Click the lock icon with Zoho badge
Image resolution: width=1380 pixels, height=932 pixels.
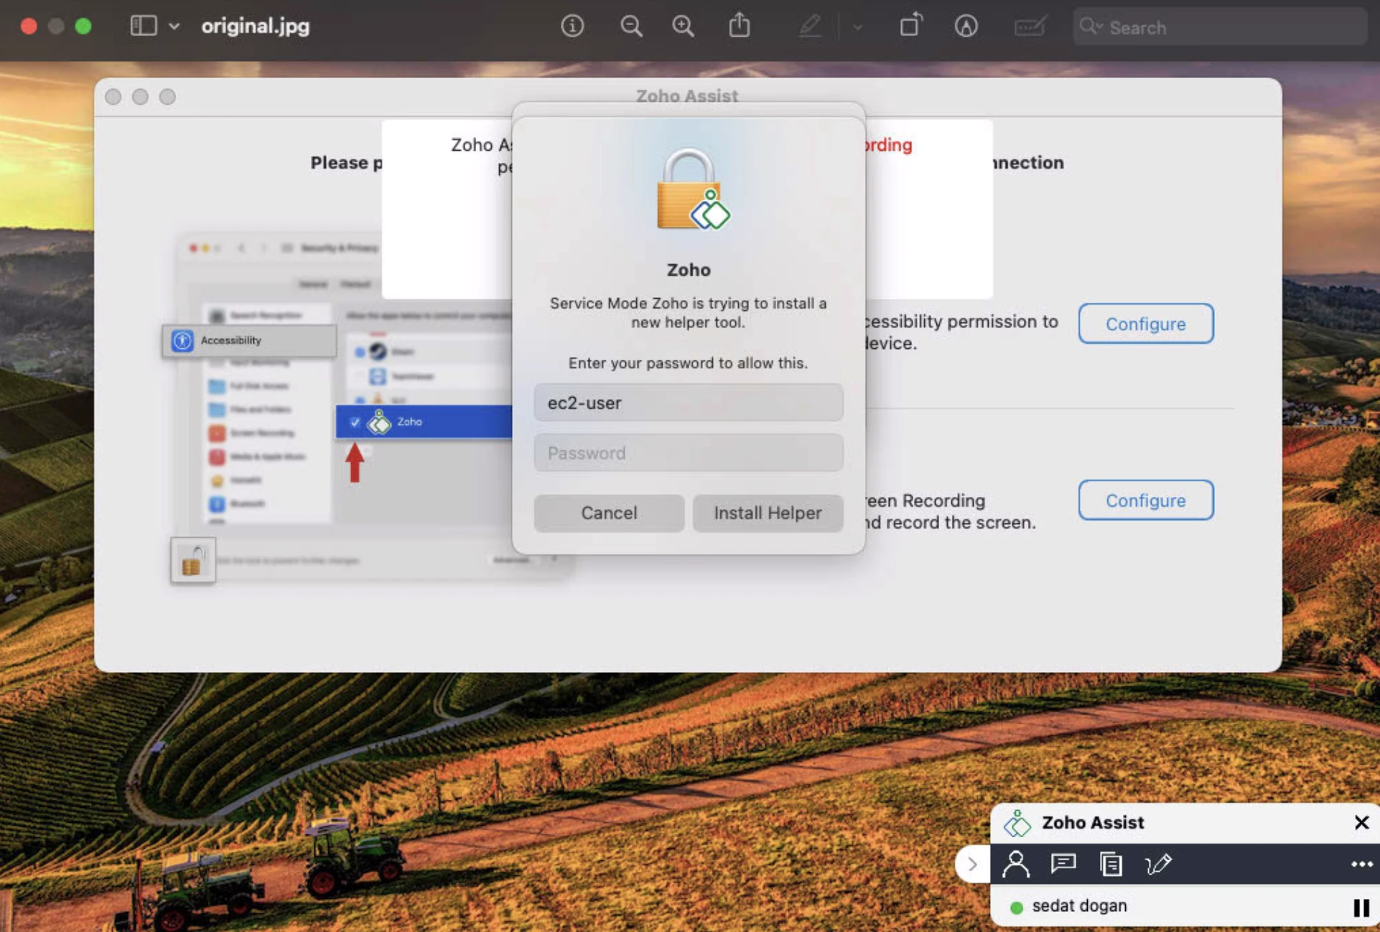click(692, 190)
